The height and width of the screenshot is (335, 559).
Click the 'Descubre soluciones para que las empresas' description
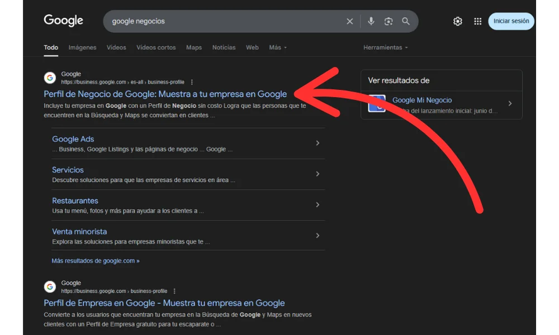click(x=143, y=180)
